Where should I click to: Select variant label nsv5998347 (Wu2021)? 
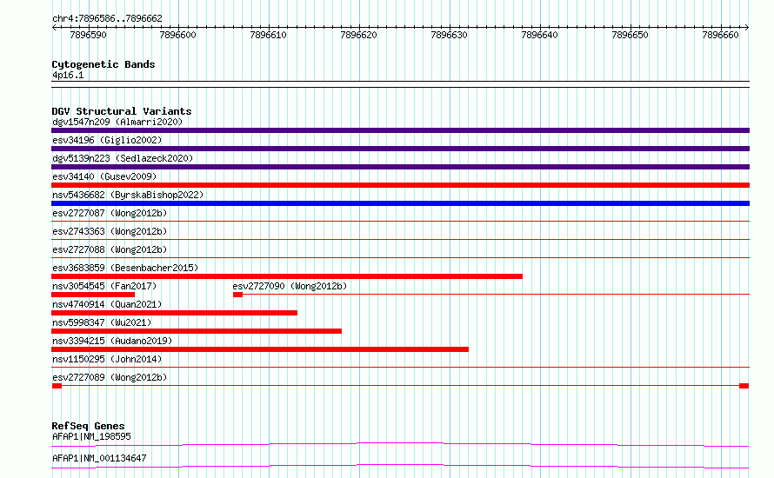pyautogui.click(x=102, y=322)
